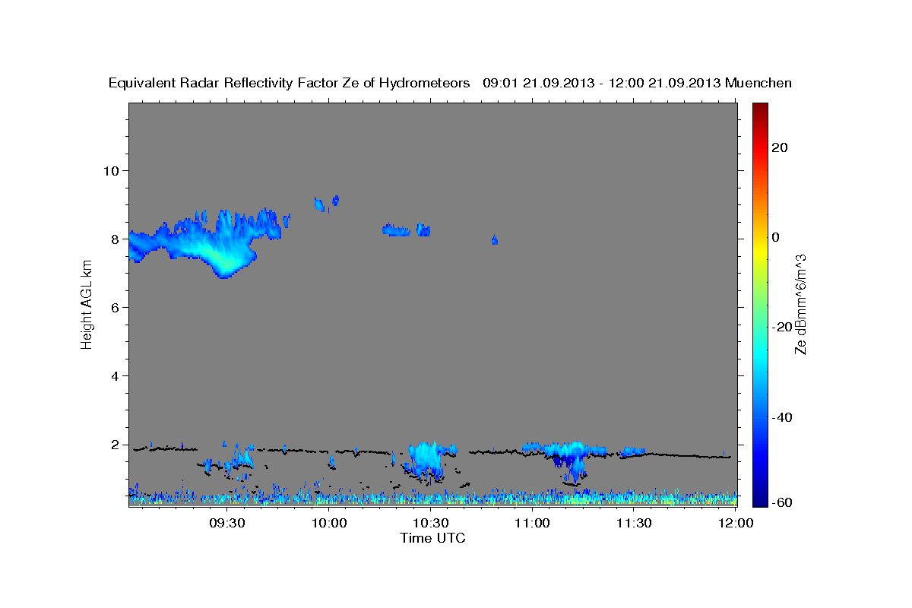The height and width of the screenshot is (608, 912).
Task: Click the '11:00' time tick label
Action: [x=532, y=523]
